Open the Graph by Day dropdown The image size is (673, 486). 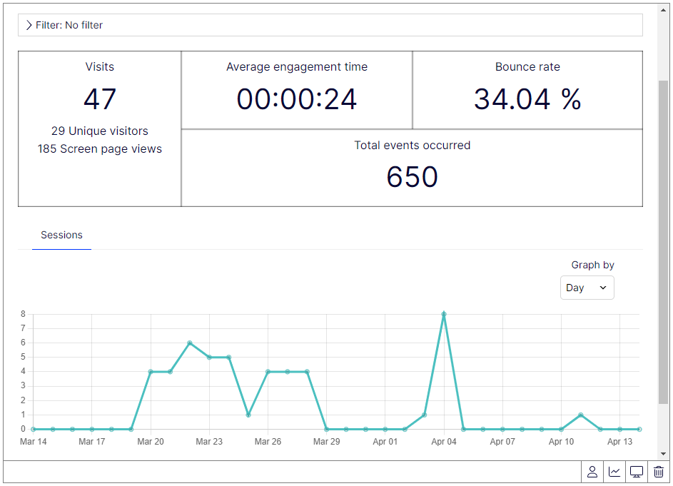[x=587, y=288]
